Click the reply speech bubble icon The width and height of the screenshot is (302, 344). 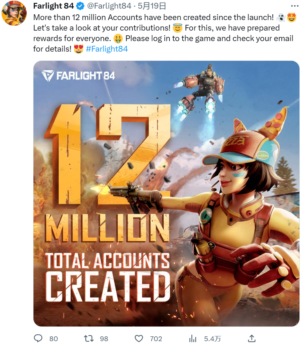[38, 338]
